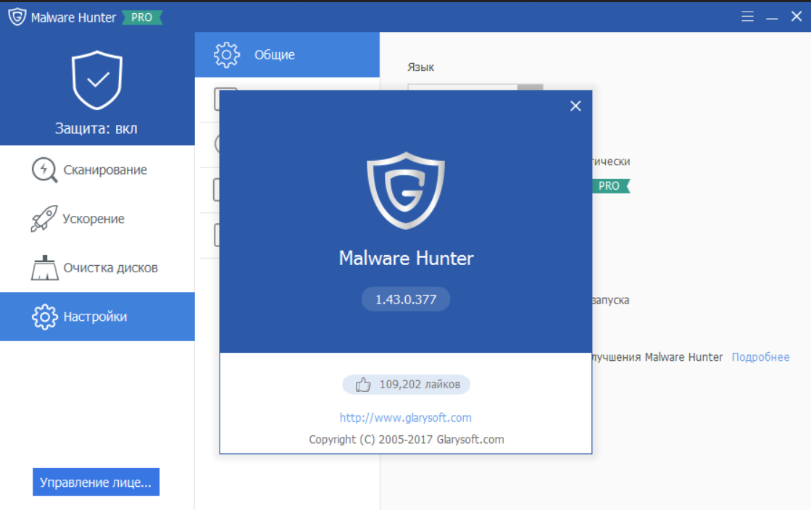Click the Очистка дисков broom icon
Screen dimensions: 811x510
click(44, 267)
